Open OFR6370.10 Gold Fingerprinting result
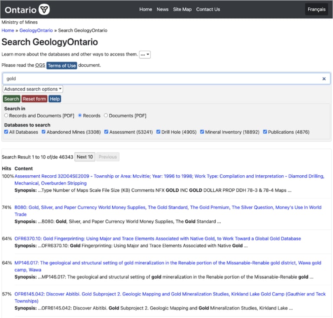 tap(157, 239)
